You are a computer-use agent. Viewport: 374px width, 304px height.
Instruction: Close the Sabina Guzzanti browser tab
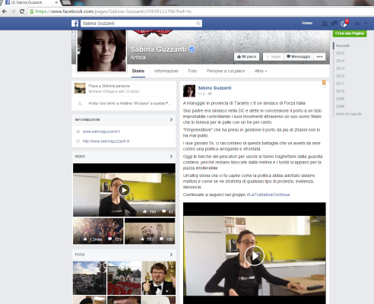(56, 2)
